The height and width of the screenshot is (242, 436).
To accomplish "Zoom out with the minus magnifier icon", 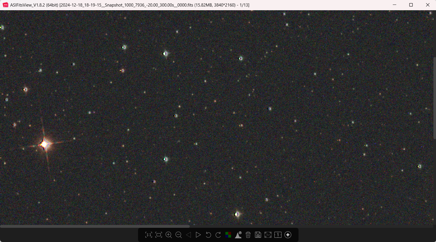I will (x=179, y=235).
